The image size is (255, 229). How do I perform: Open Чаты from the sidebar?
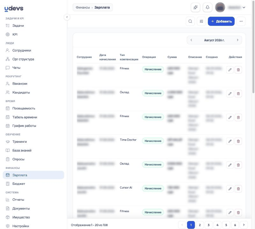point(17,68)
